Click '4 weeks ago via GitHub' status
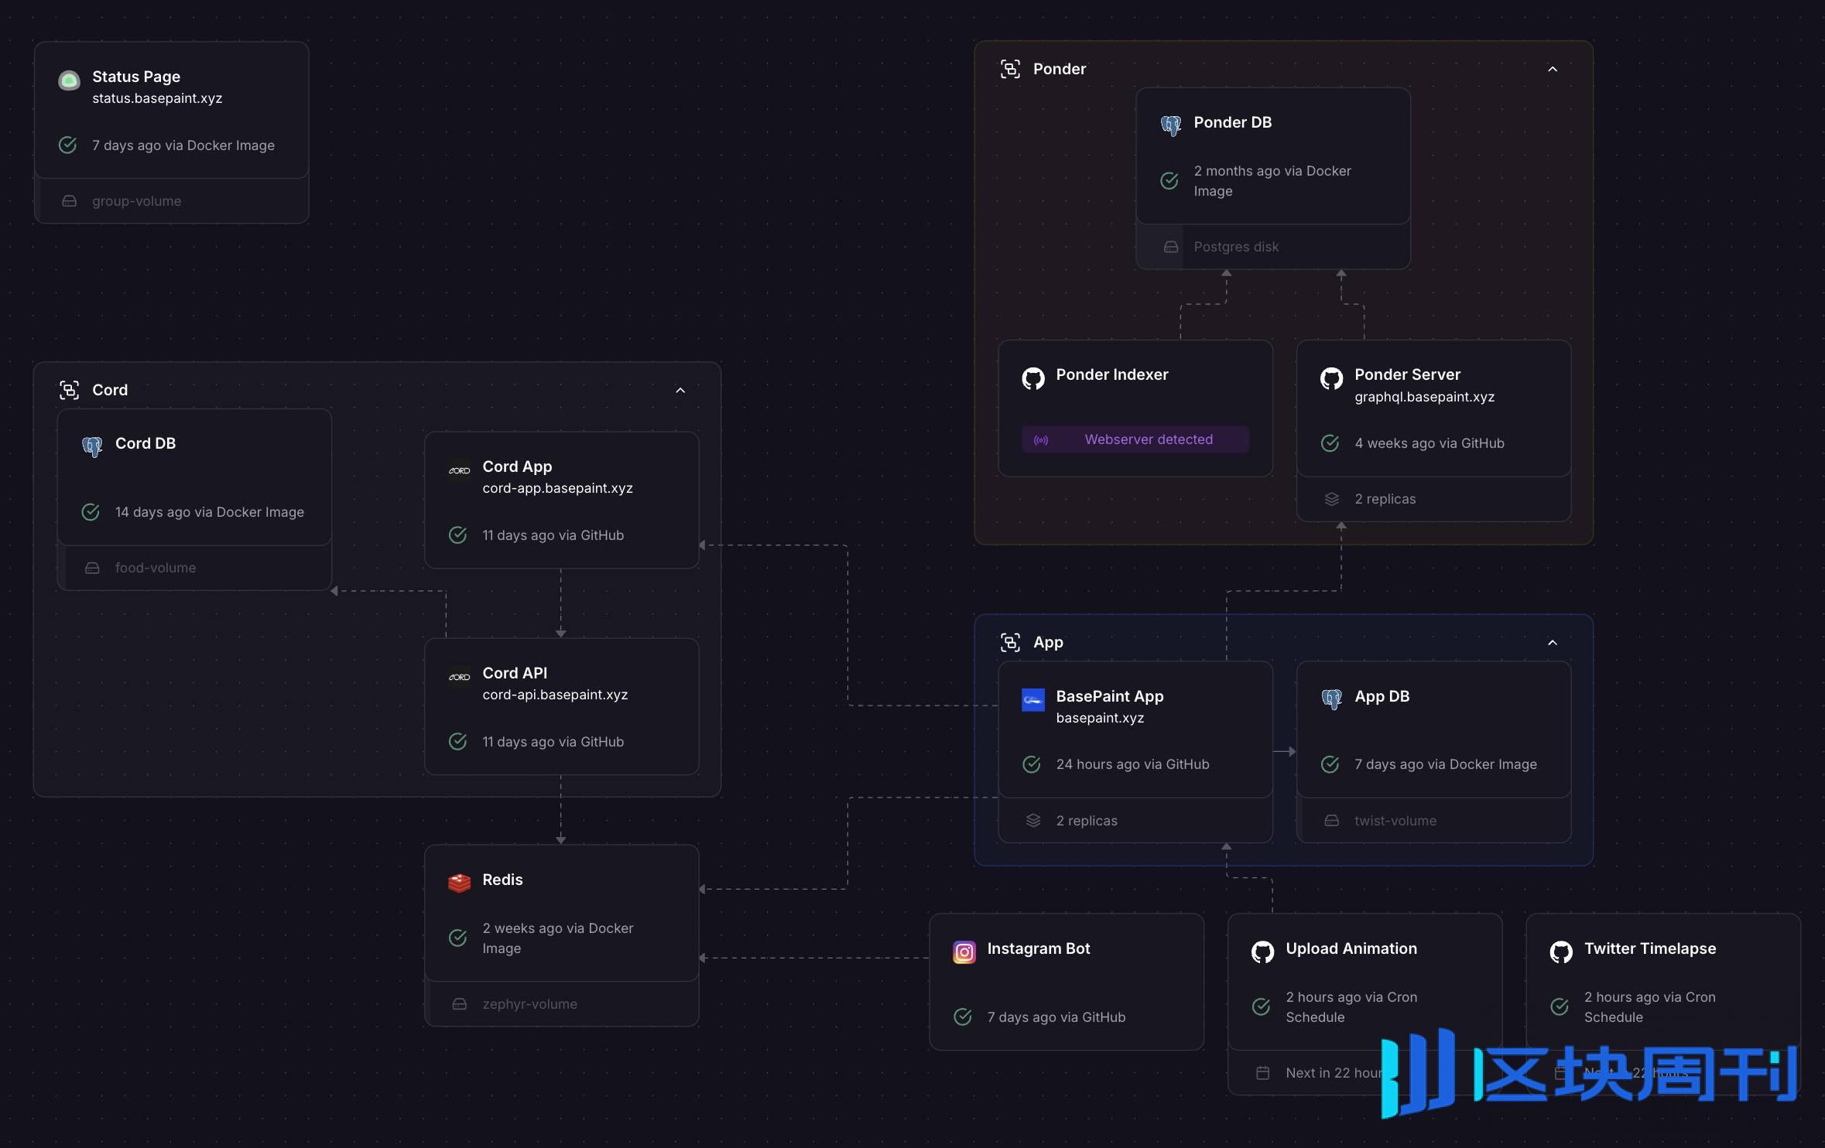Viewport: 1825px width, 1148px height. point(1429,443)
